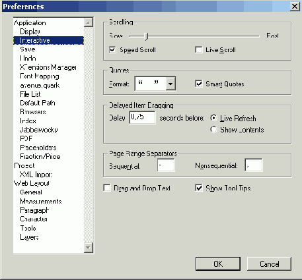
Task: Click the scrolling speed slider handle
Action: tap(146, 36)
